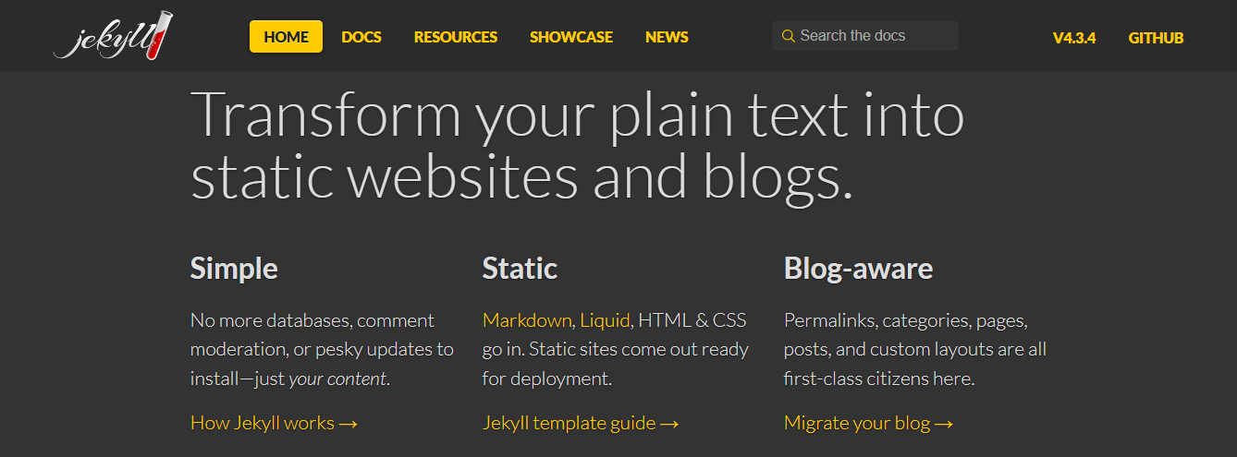Screen dimensions: 1237x457
Task: Select the HOME navigation tab
Action: click(x=286, y=37)
